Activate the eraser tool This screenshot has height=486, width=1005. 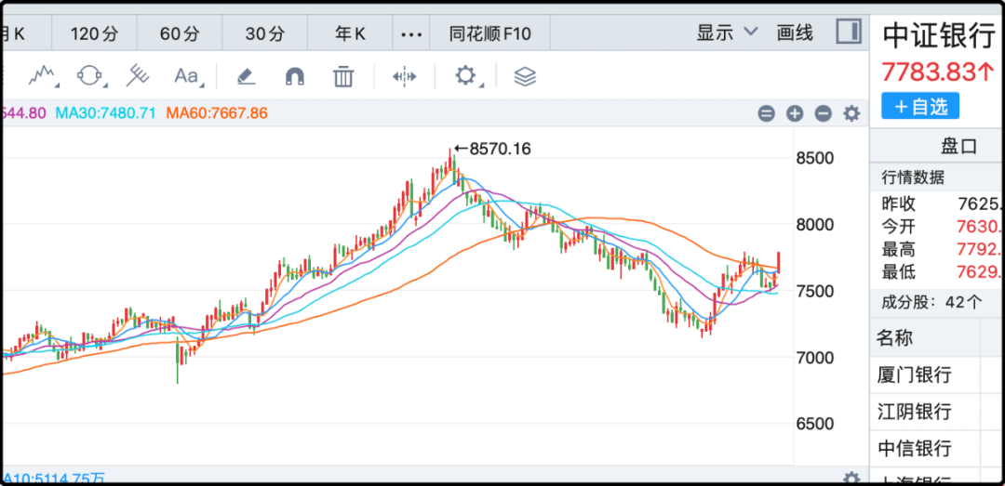[x=246, y=77]
